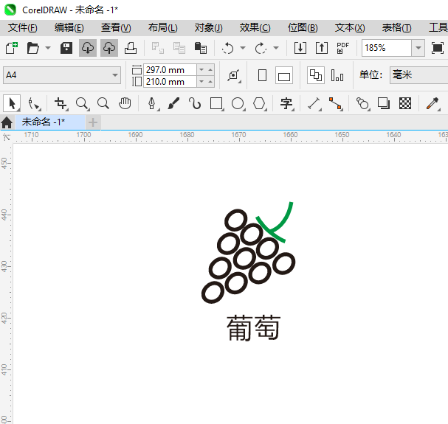Export with the up-arrow icon
This screenshot has height=424, width=448.
point(322,48)
